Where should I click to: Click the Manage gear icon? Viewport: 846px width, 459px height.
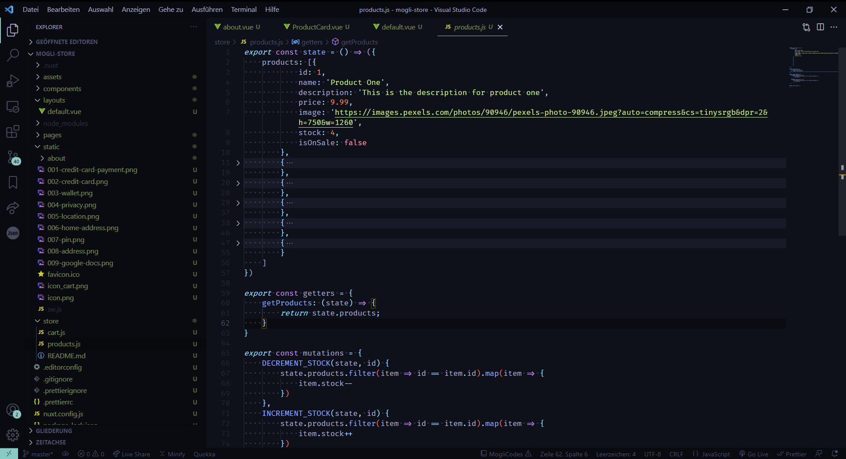(13, 435)
